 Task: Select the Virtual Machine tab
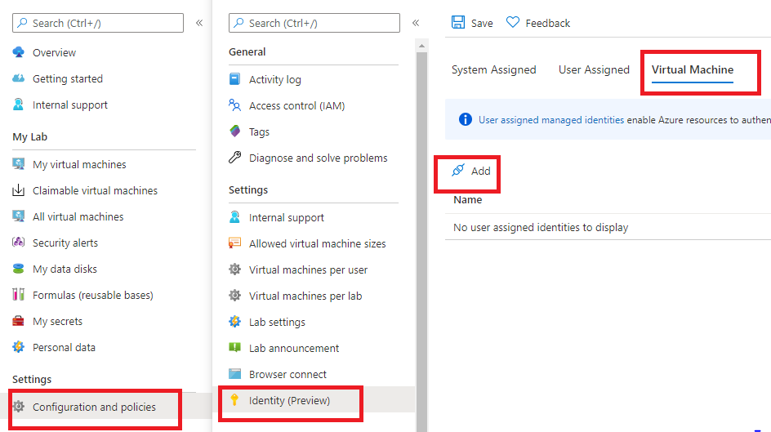(693, 69)
